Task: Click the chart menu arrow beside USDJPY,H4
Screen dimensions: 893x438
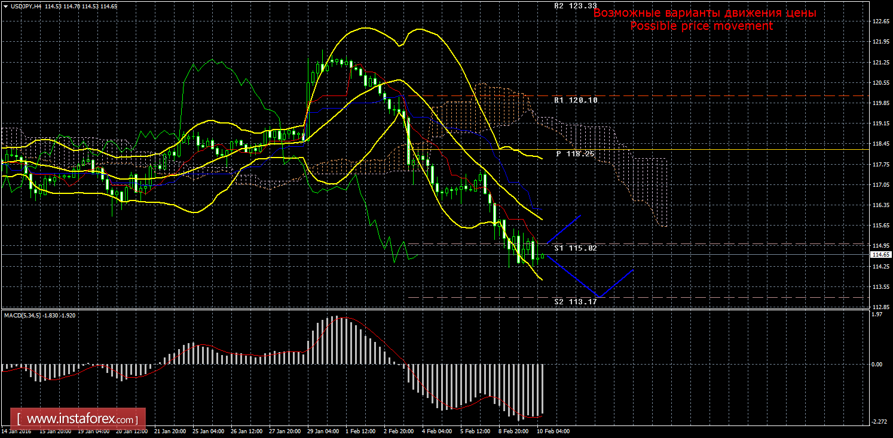Action: tap(5, 6)
